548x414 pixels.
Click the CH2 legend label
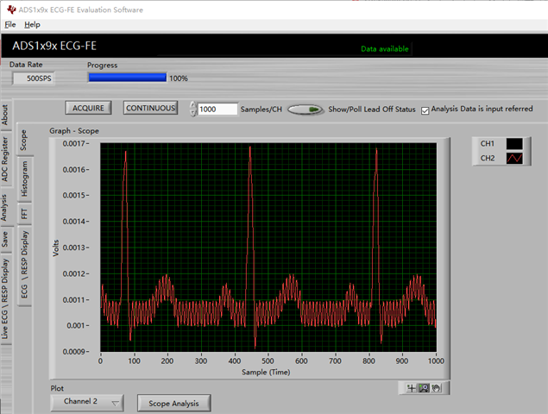tap(488, 158)
